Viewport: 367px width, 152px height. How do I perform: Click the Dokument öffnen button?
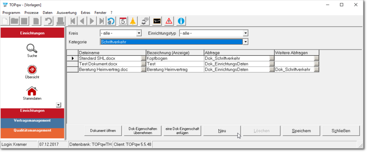tap(103, 131)
